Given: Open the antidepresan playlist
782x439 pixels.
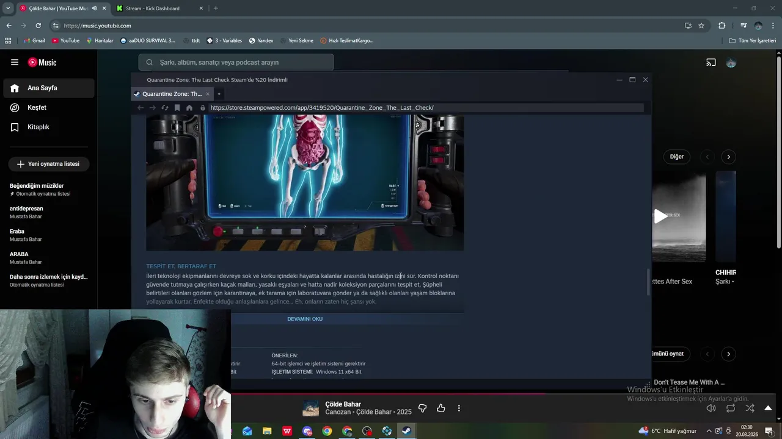Looking at the screenshot, I should 49,212.
